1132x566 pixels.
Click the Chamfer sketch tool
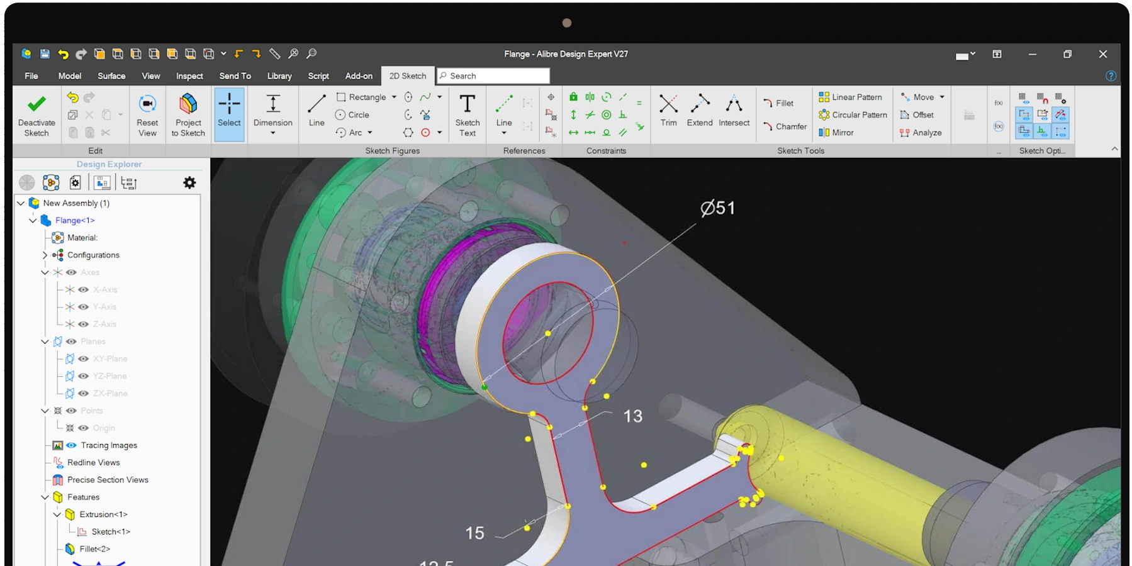point(785,126)
